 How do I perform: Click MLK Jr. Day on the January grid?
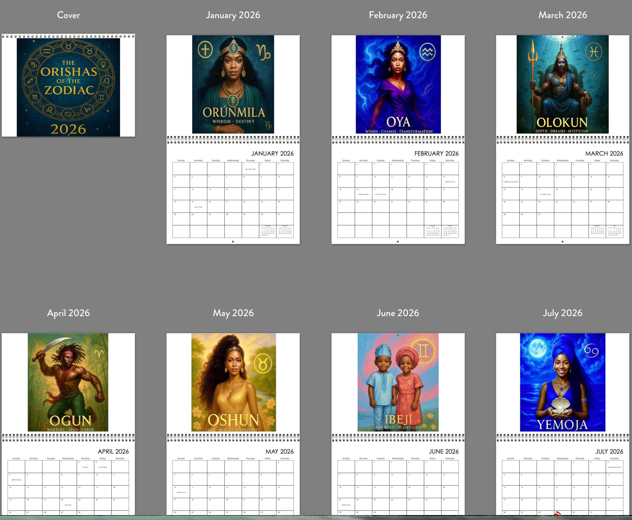coord(199,207)
